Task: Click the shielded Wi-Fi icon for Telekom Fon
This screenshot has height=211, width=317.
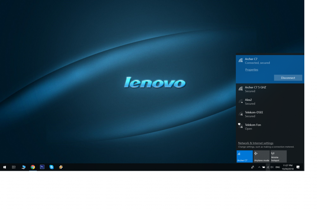Action: tap(240, 126)
